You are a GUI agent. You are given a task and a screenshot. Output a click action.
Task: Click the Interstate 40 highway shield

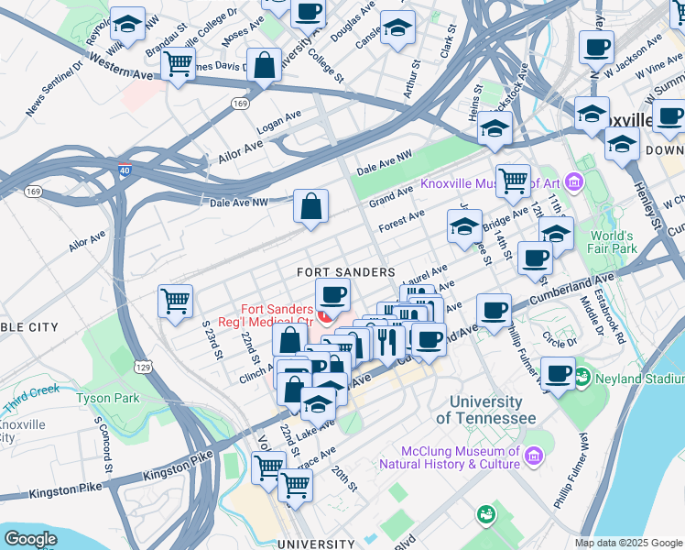click(125, 170)
